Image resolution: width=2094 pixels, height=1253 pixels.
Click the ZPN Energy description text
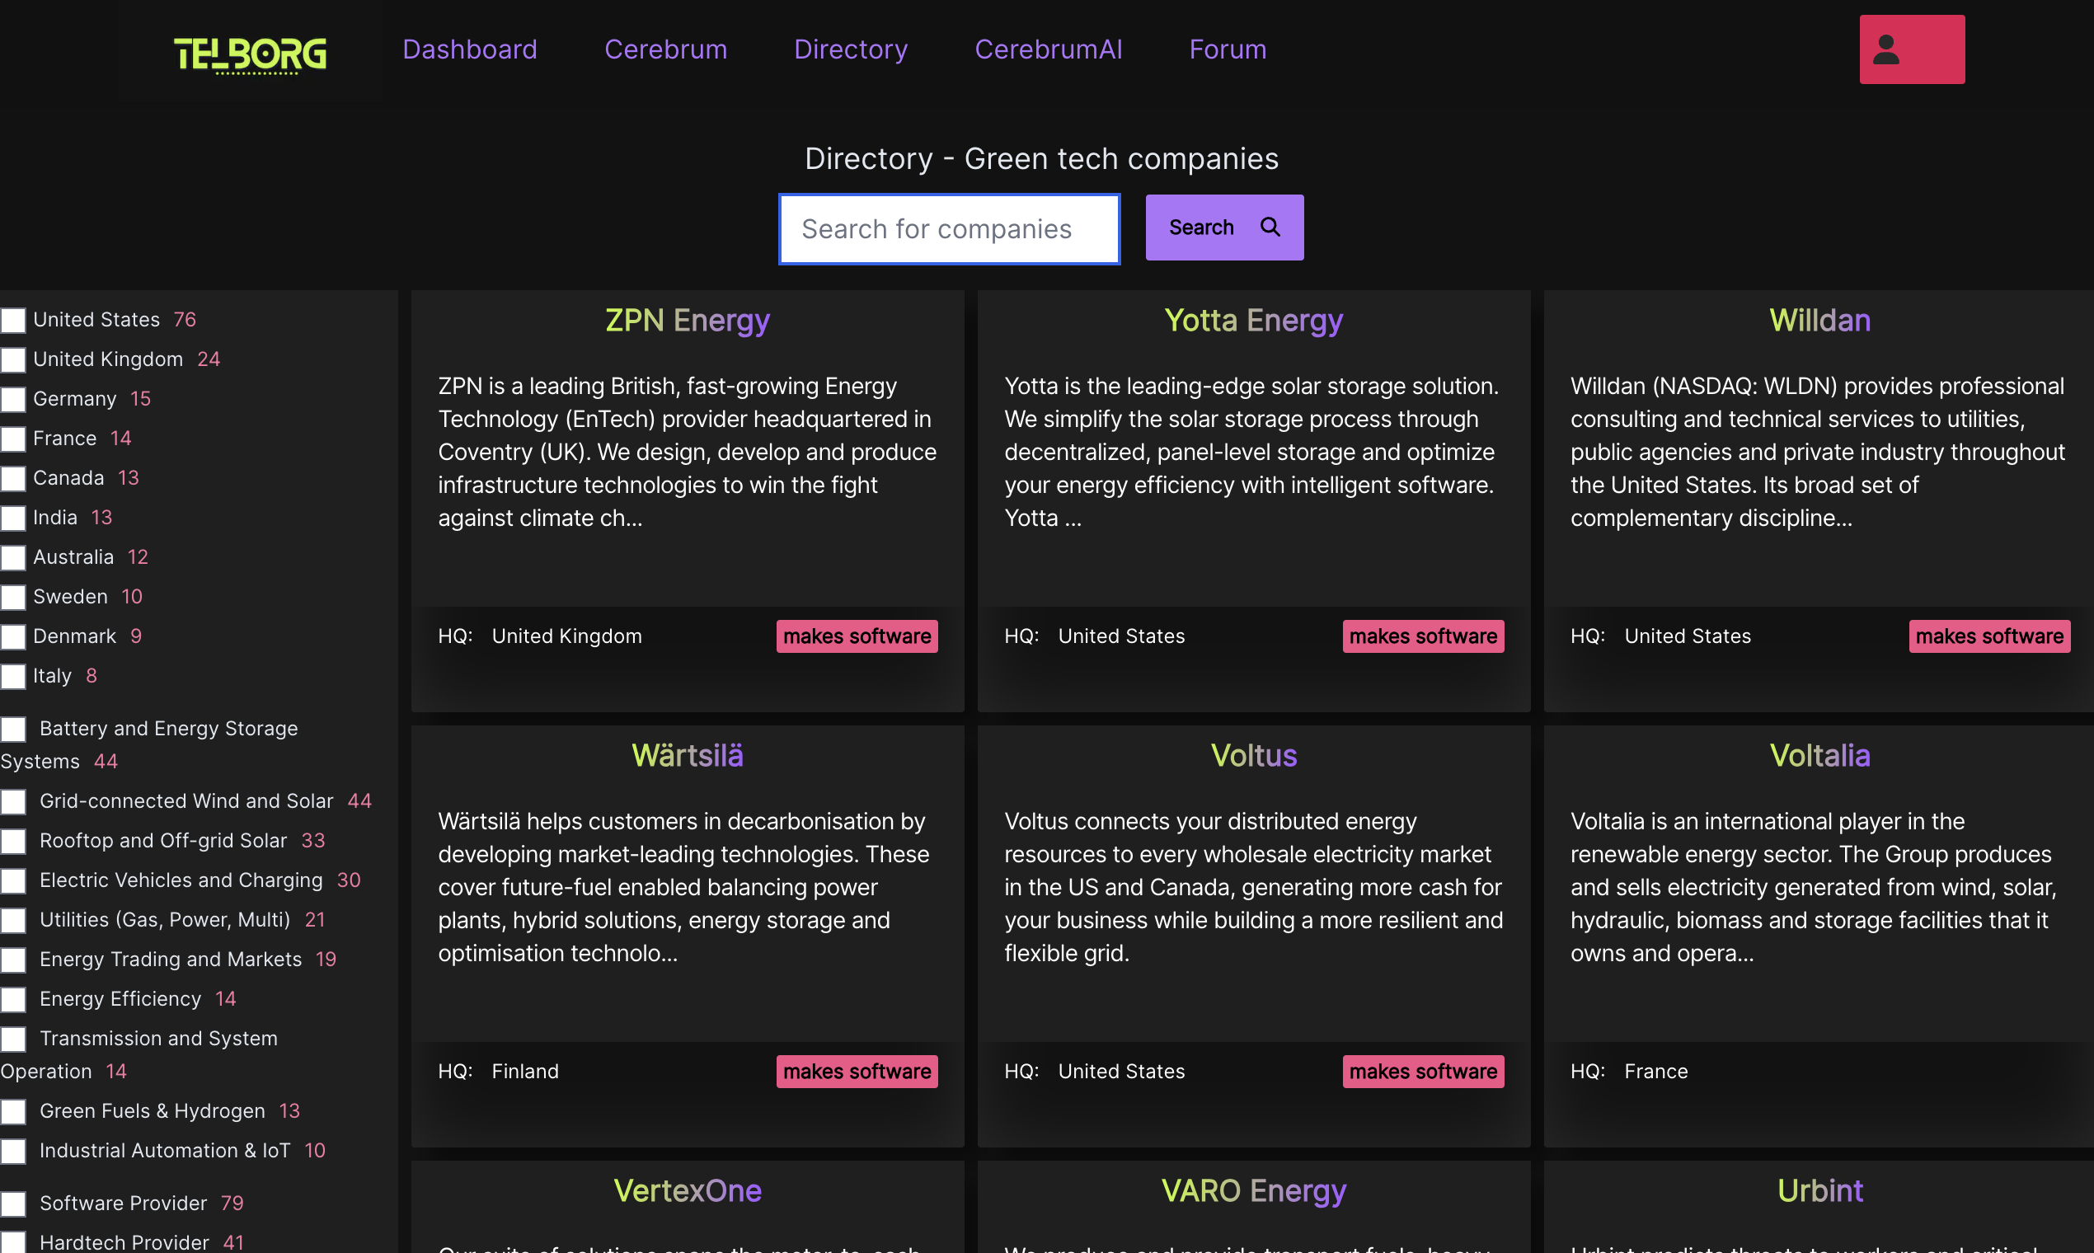688,452
